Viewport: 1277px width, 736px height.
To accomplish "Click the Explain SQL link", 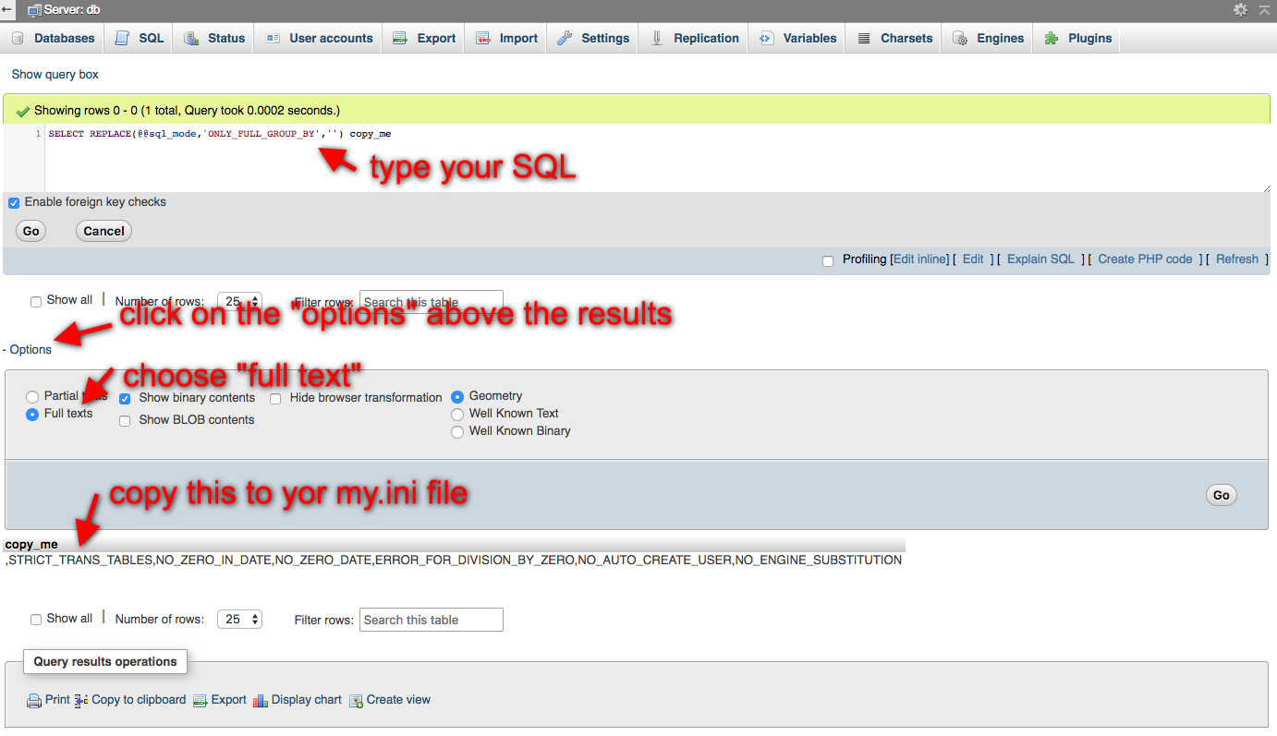I will pos(1040,259).
